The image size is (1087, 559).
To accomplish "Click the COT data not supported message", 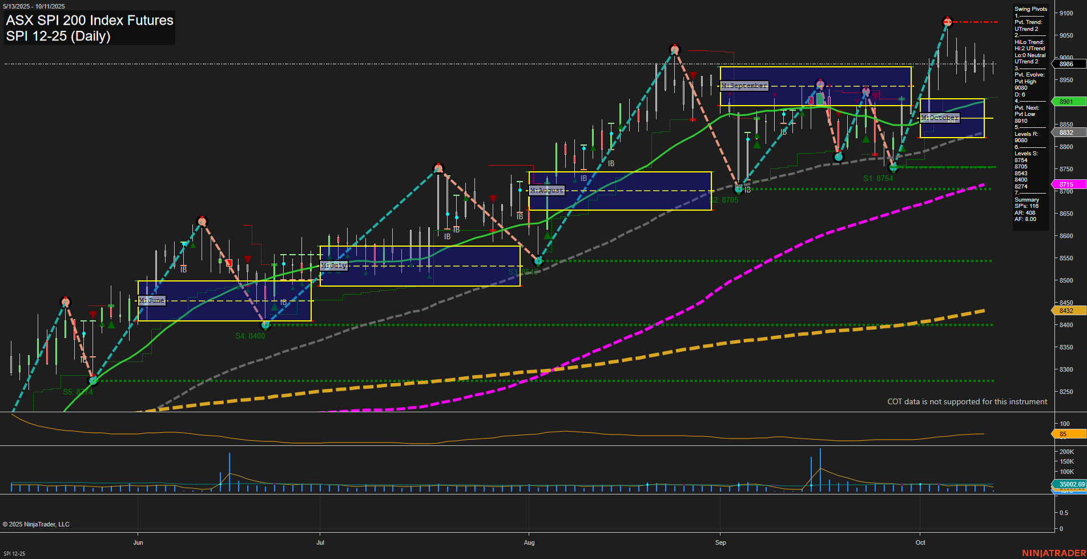I will (967, 401).
